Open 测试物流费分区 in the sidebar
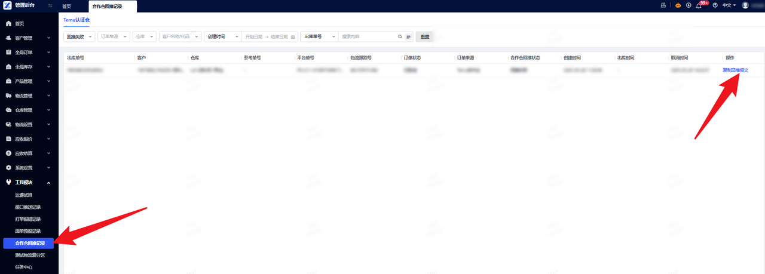 click(x=30, y=255)
